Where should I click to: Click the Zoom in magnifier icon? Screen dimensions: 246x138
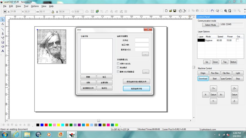pos(217,11)
